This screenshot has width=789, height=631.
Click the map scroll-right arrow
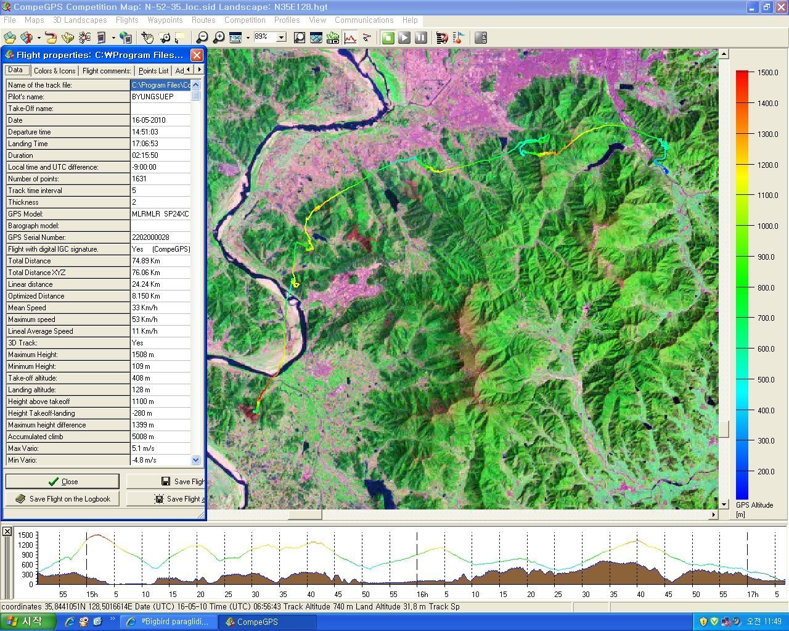714,514
